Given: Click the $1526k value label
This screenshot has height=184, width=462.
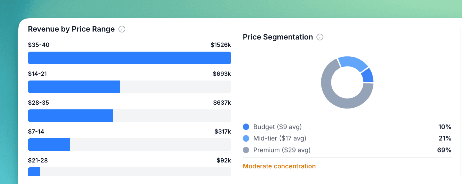Looking at the screenshot, I should (x=221, y=45).
